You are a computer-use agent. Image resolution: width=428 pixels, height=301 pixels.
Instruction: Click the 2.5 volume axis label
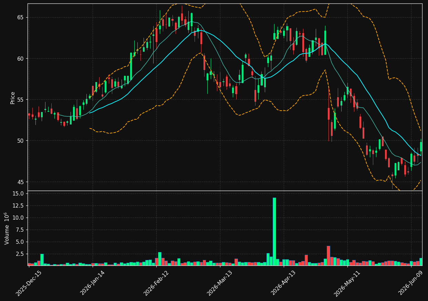pyautogui.click(x=20, y=254)
